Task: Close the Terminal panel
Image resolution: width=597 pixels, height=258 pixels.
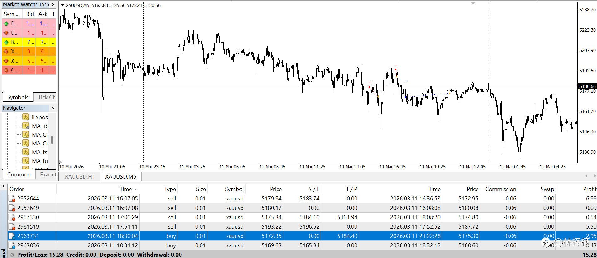Action: click(x=3, y=186)
